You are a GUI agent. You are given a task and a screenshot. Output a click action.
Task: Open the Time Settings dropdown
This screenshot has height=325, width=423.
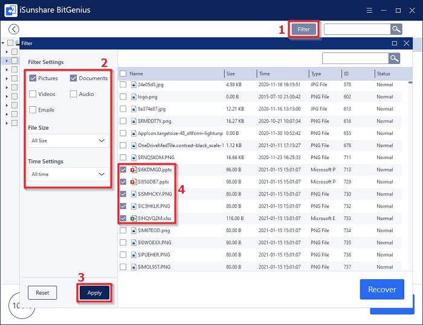(68, 174)
